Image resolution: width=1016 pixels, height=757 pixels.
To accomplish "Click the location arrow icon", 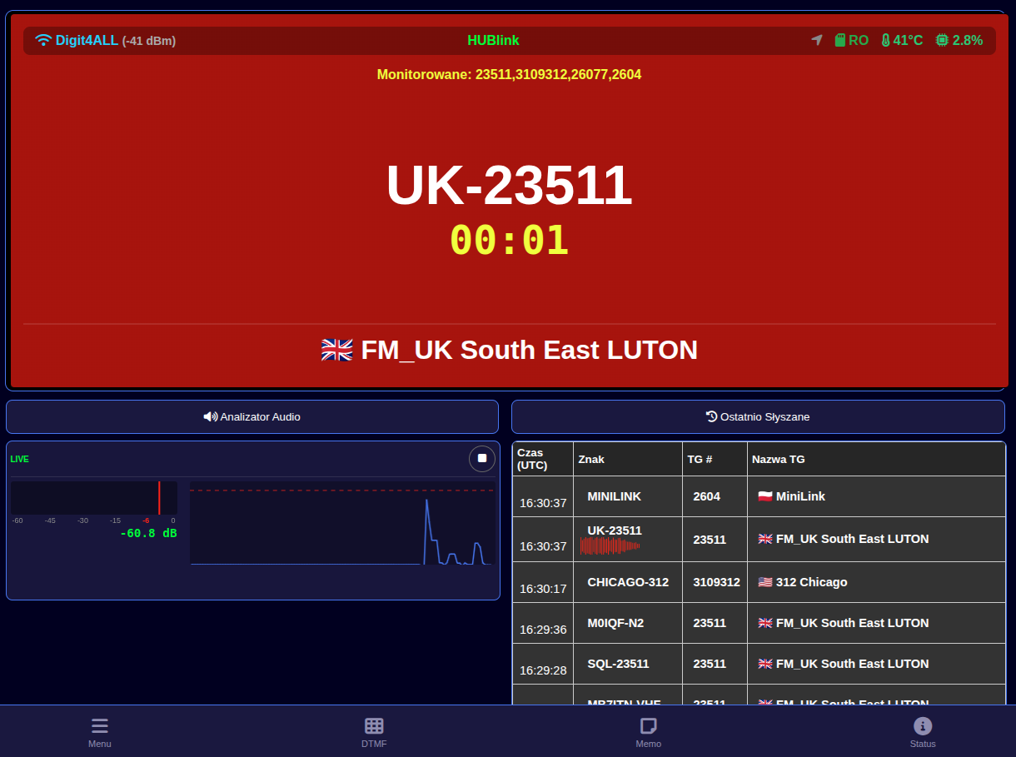I will [x=817, y=40].
